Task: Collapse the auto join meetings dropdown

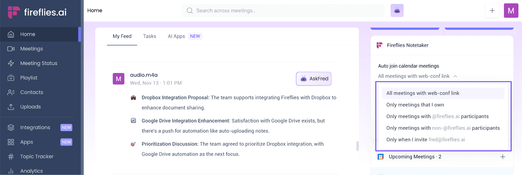Action: (455, 76)
